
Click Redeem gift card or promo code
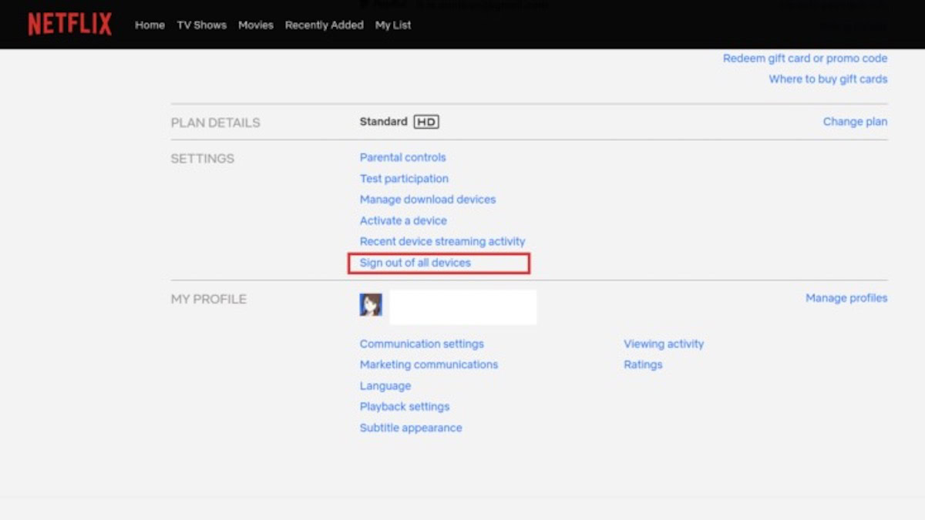tap(805, 59)
